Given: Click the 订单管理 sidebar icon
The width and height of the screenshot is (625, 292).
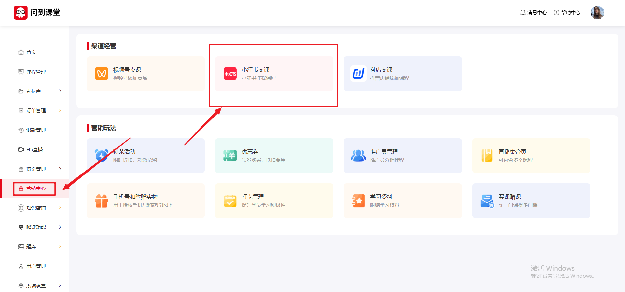Looking at the screenshot, I should click(x=21, y=111).
